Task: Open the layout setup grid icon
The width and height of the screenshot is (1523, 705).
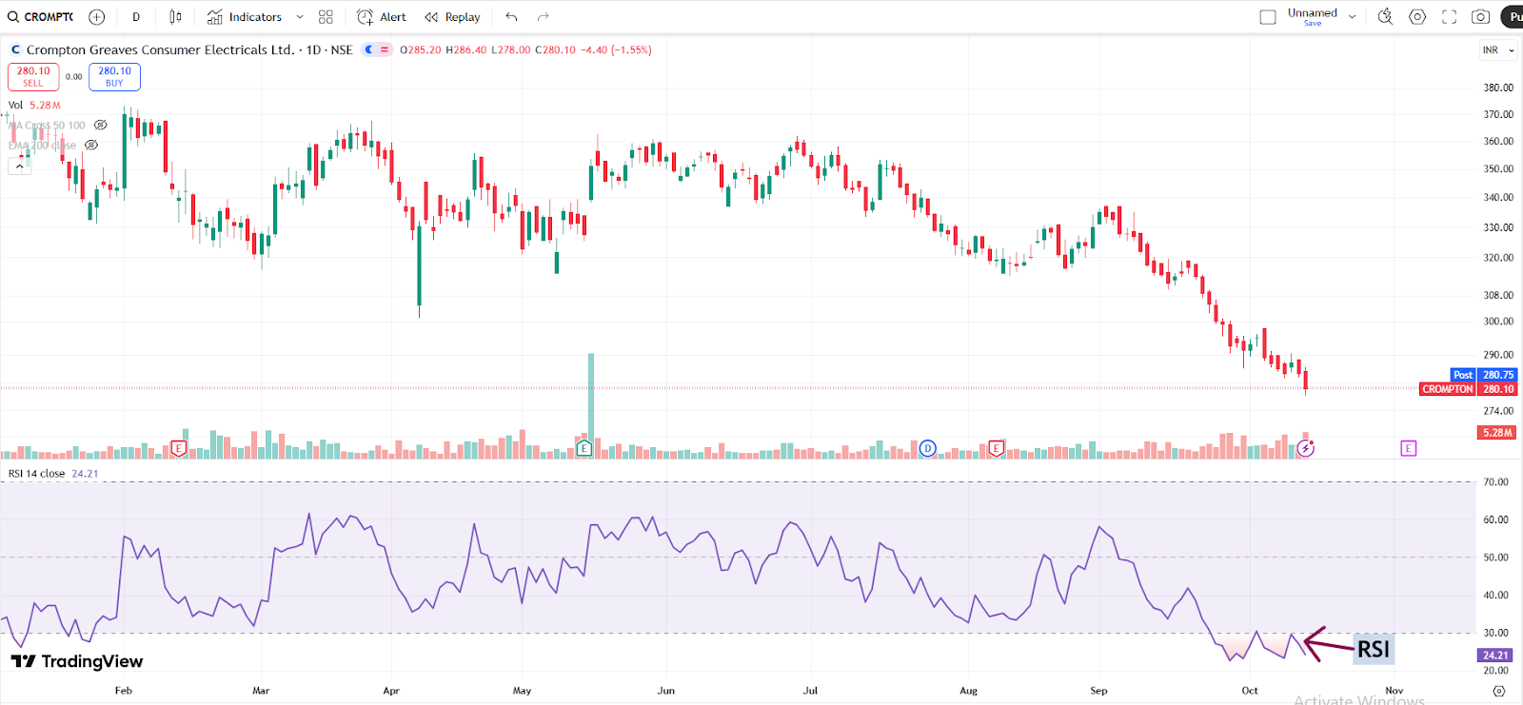Action: 326,17
